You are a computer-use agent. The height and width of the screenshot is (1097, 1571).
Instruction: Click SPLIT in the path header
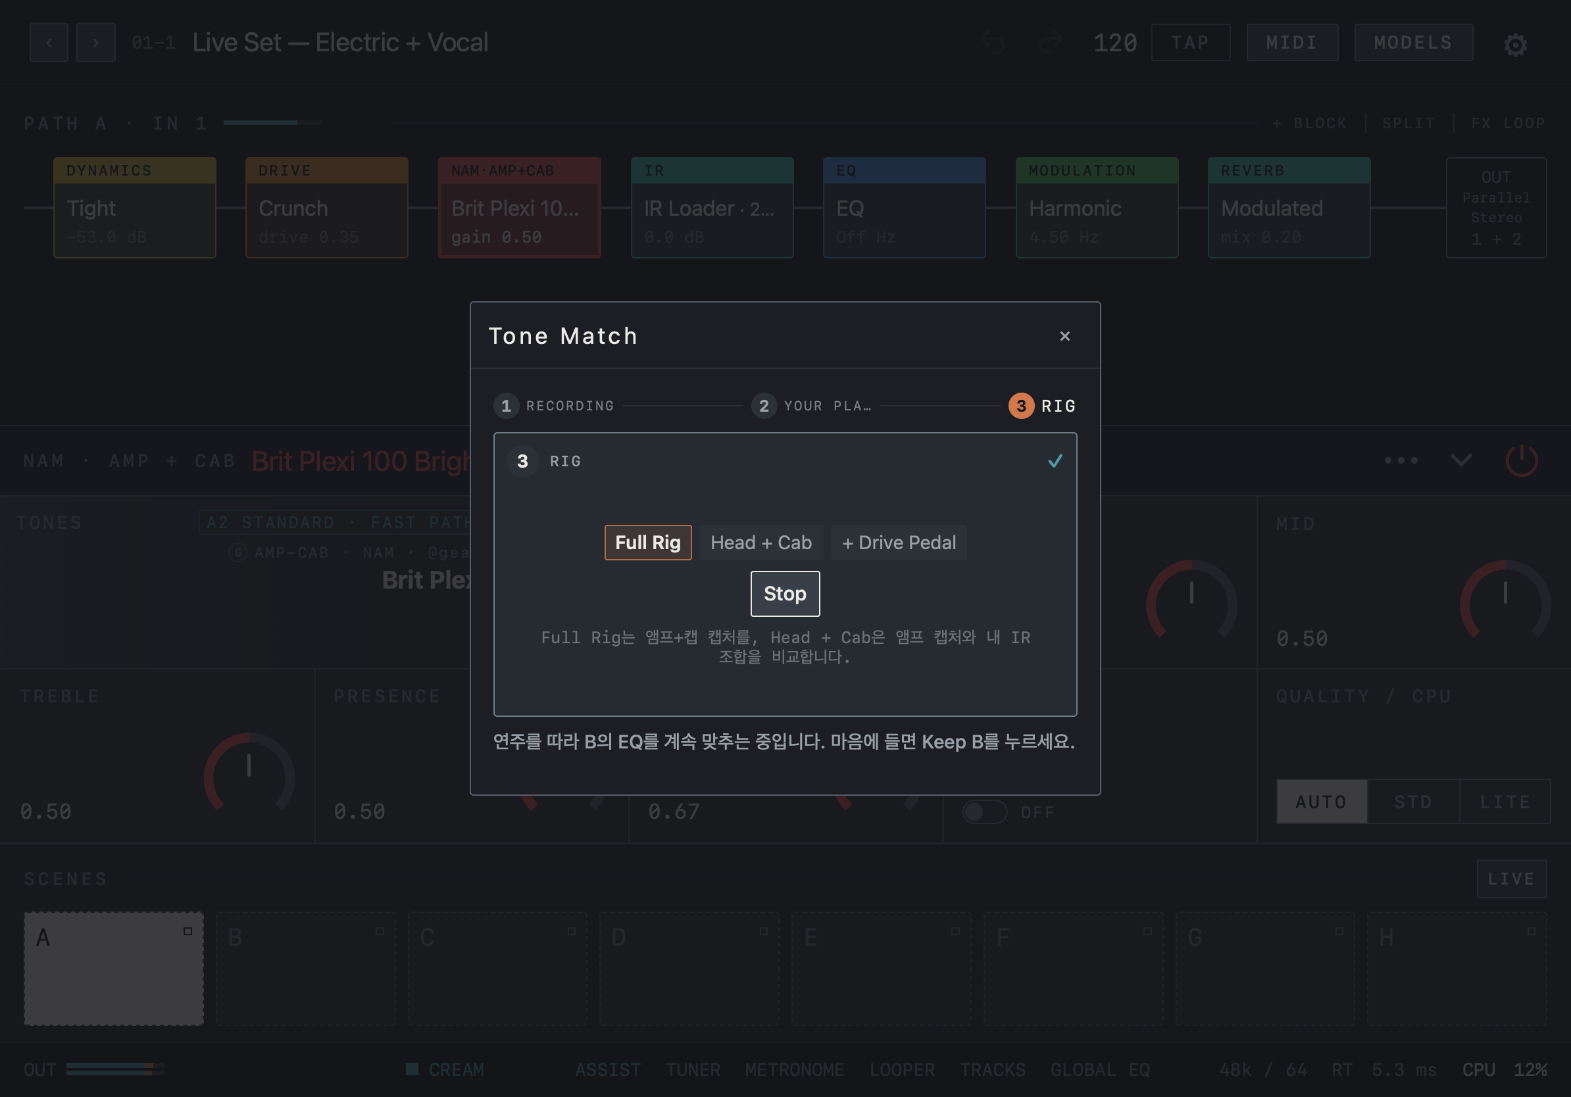tap(1408, 124)
